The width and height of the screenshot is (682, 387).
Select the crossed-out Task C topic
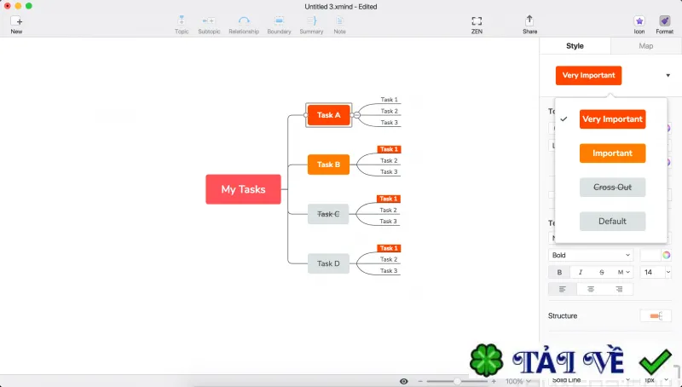pyautogui.click(x=328, y=214)
